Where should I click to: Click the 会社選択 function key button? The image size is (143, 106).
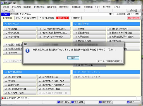point(64,102)
